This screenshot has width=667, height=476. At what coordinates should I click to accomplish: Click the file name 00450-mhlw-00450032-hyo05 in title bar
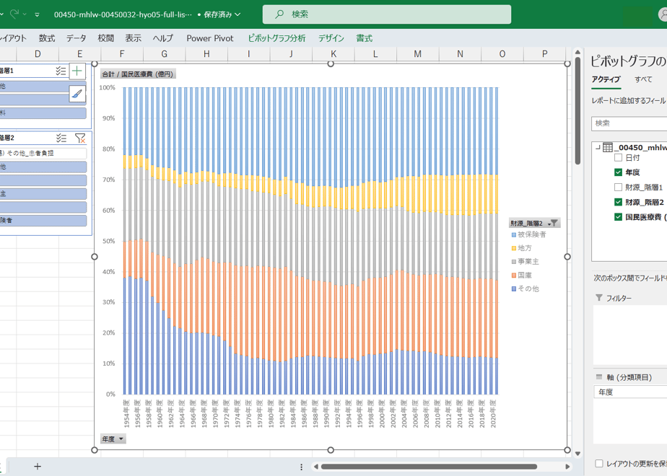pyautogui.click(x=123, y=14)
